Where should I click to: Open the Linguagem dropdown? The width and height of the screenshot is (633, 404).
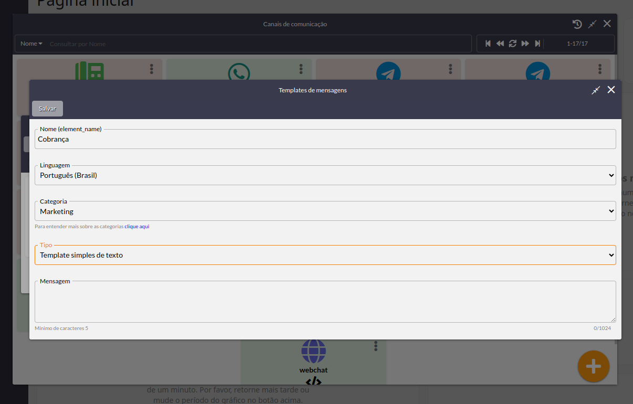point(325,175)
